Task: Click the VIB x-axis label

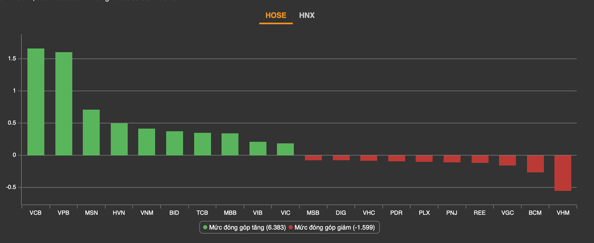Action: pyautogui.click(x=258, y=213)
